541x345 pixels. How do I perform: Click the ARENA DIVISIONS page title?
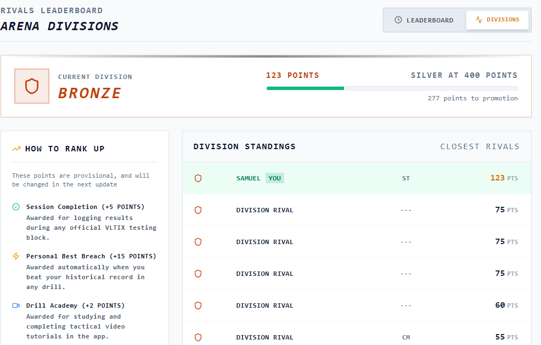click(x=59, y=26)
